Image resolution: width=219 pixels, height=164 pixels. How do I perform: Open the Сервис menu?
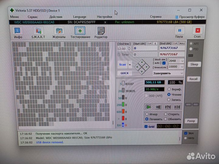[33, 17]
